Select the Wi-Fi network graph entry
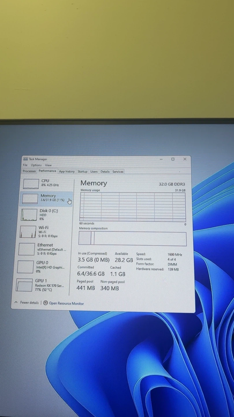Screen dimensions: 234x417 click(28, 232)
